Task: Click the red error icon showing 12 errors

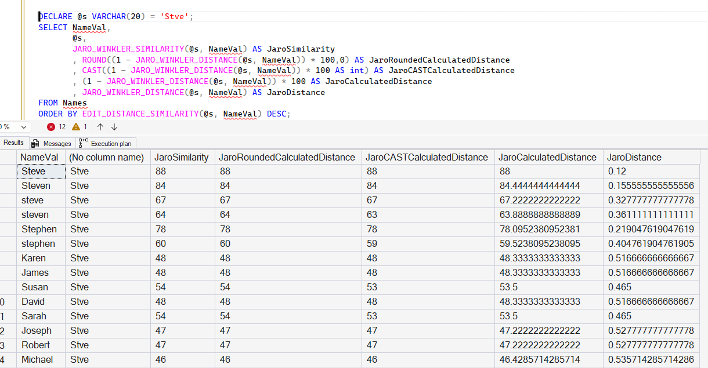Action: pyautogui.click(x=50, y=127)
